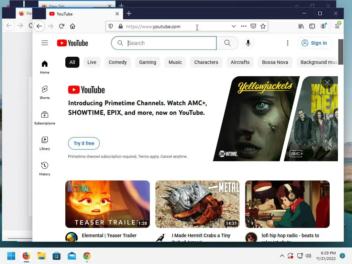Open the clock showing 6:29 PM
This screenshot has width=352, height=264.
pos(326,256)
